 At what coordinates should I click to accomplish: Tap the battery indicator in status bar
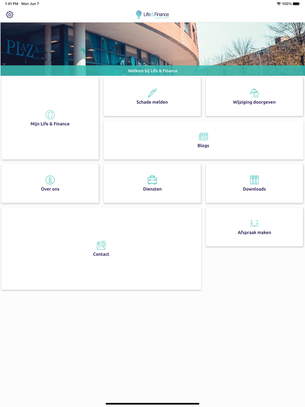click(297, 4)
